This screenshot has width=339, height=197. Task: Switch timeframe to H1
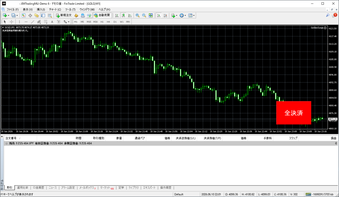pyautogui.click(x=102, y=22)
